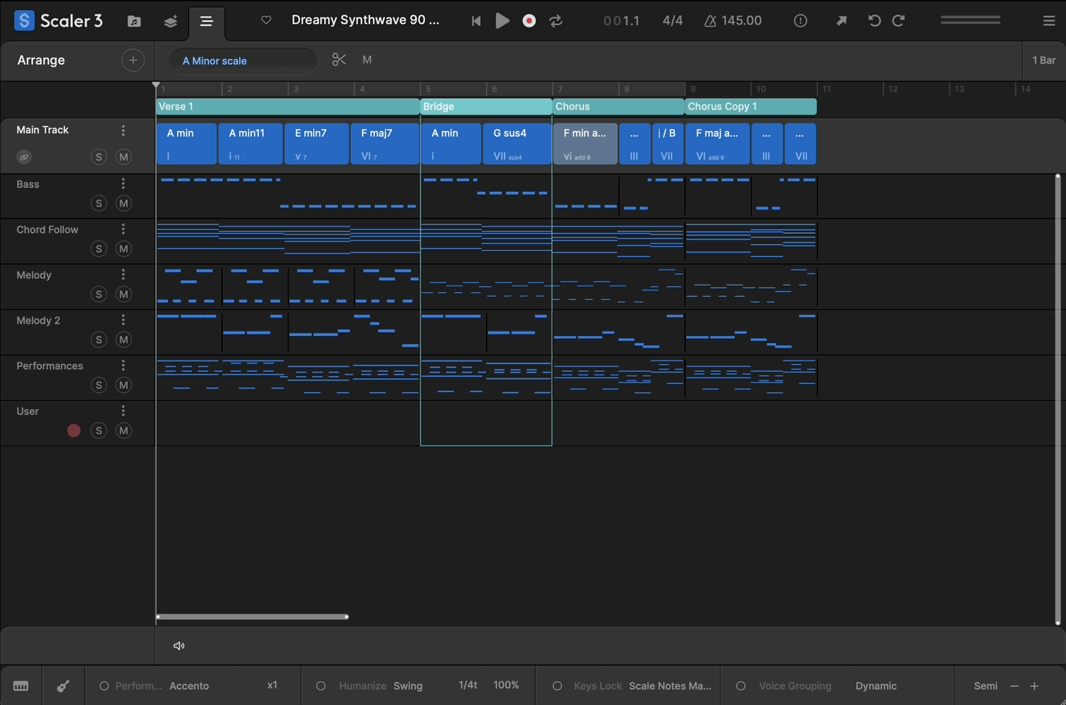The image size is (1066, 705).
Task: Select the Chorus Copy 1 section
Action: click(x=750, y=107)
